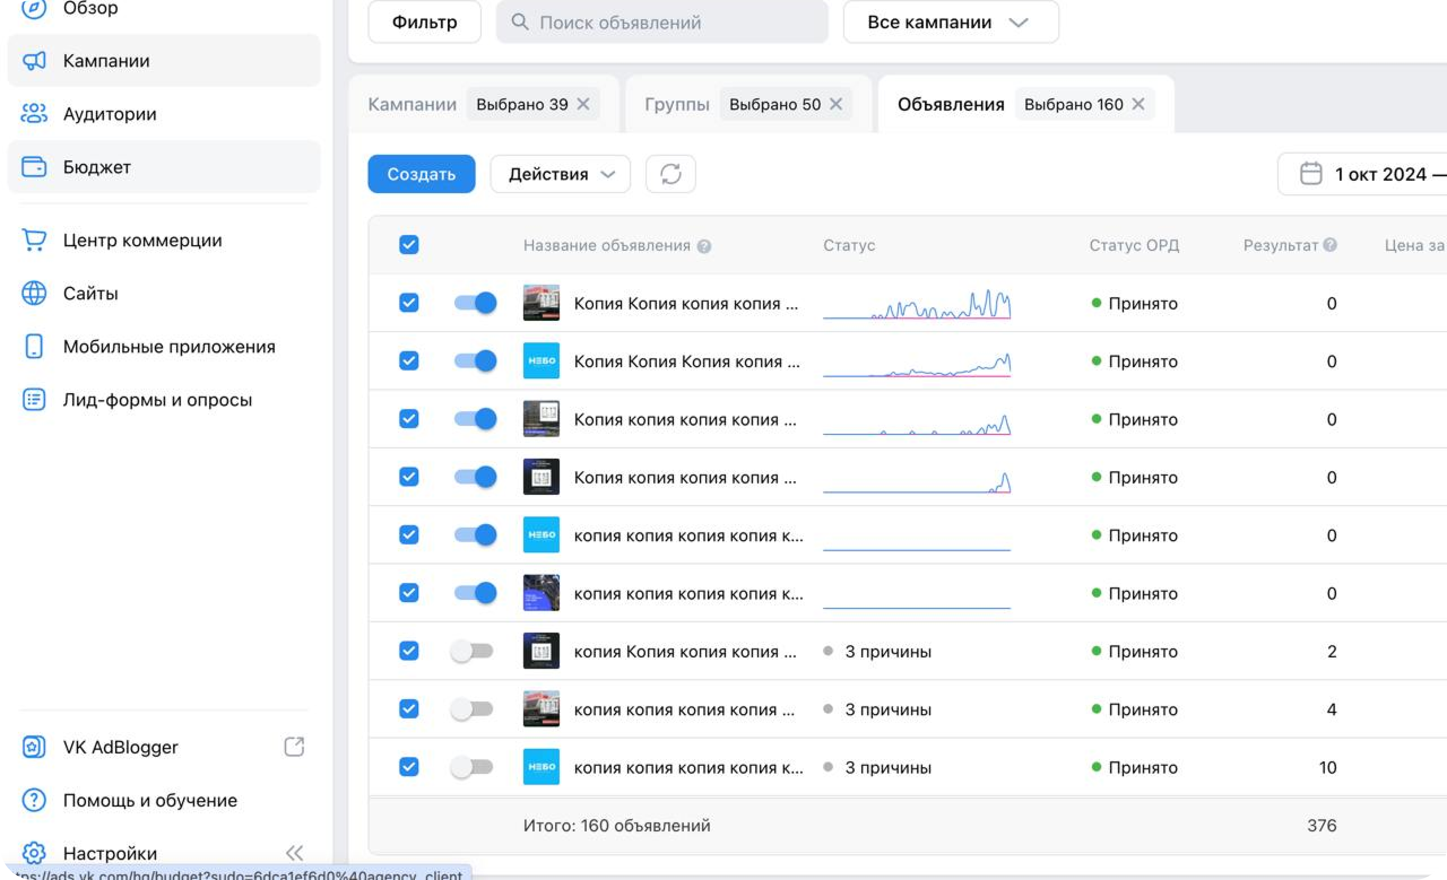The image size is (1447, 880).
Task: Expand the Действия dropdown
Action: 560,174
